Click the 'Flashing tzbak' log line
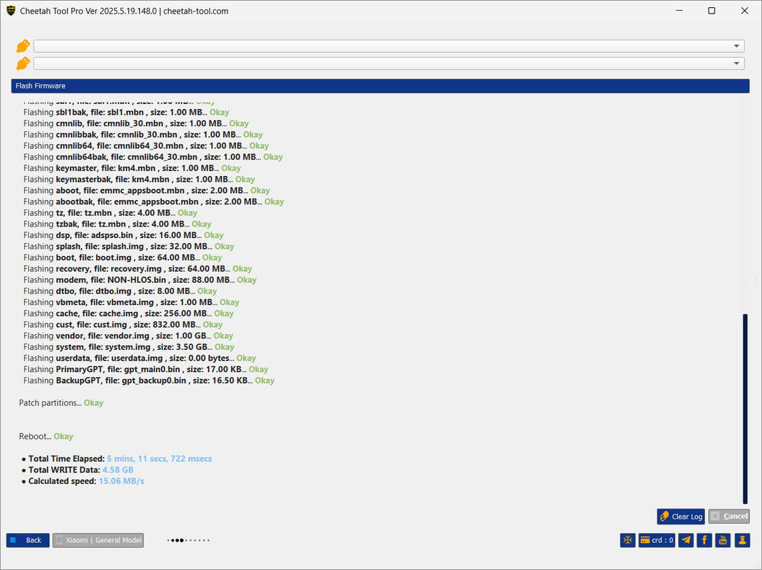Image resolution: width=762 pixels, height=570 pixels. pos(117,224)
